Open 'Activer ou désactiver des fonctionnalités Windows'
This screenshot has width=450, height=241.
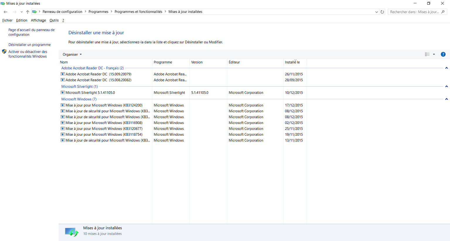(28, 54)
